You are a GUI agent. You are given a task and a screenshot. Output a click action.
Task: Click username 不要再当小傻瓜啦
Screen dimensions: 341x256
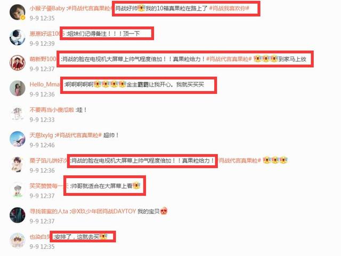click(x=52, y=110)
